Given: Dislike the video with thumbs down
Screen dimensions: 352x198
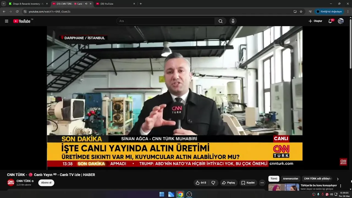Looking at the screenshot, I should [213, 183].
